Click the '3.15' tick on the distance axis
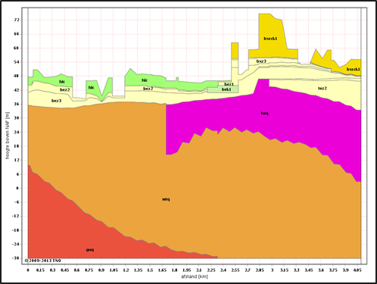Screen dimensions: 377x284 pyautogui.click(x=285, y=270)
